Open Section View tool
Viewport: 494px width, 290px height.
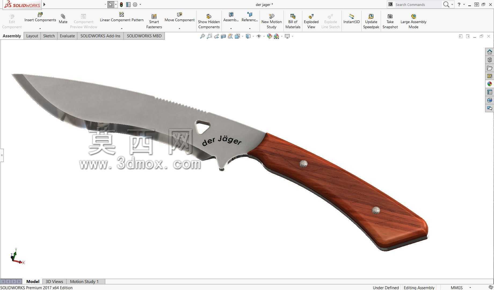pos(223,36)
